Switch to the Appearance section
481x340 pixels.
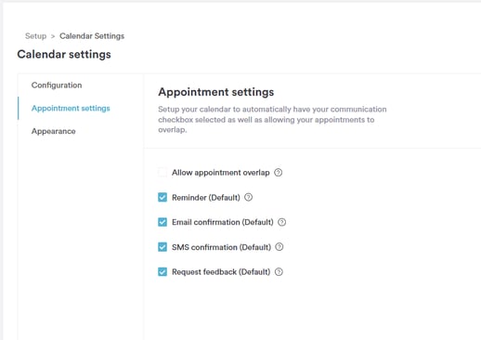[53, 131]
